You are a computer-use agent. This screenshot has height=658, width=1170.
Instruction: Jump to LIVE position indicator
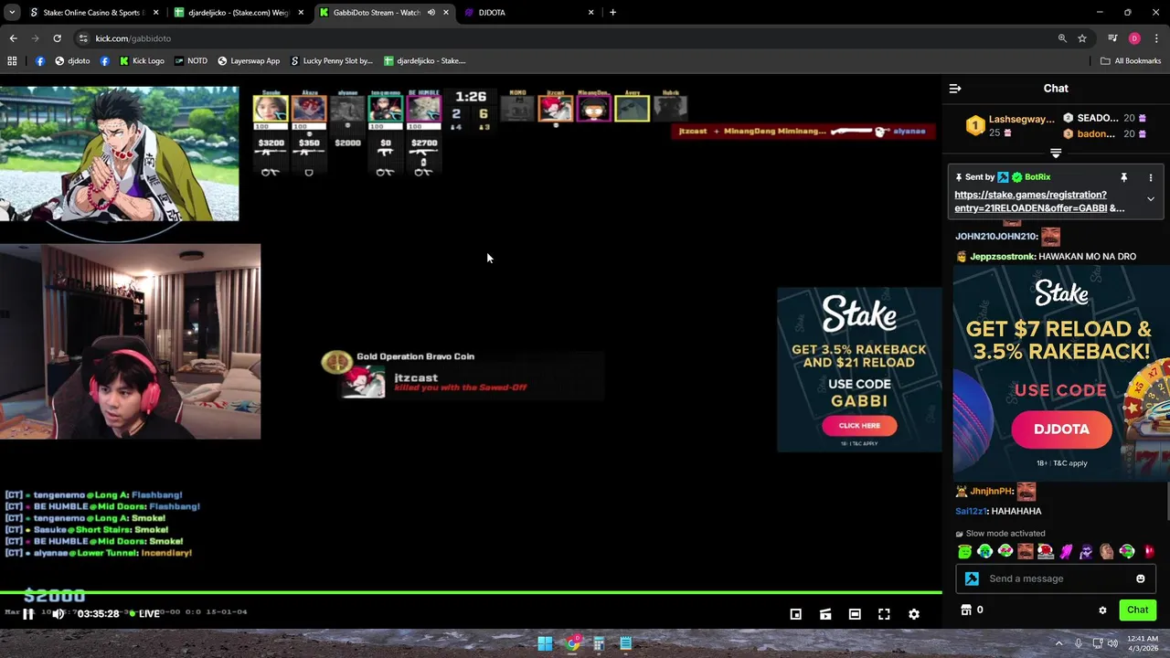tap(144, 614)
